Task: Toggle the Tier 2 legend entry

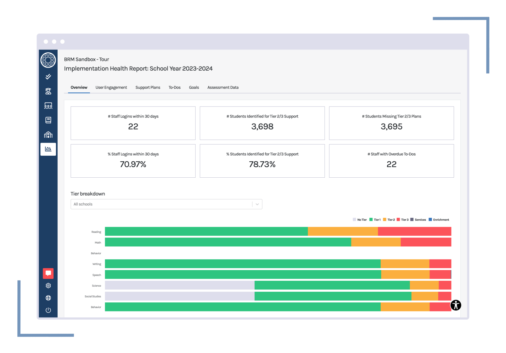Action: click(x=389, y=220)
